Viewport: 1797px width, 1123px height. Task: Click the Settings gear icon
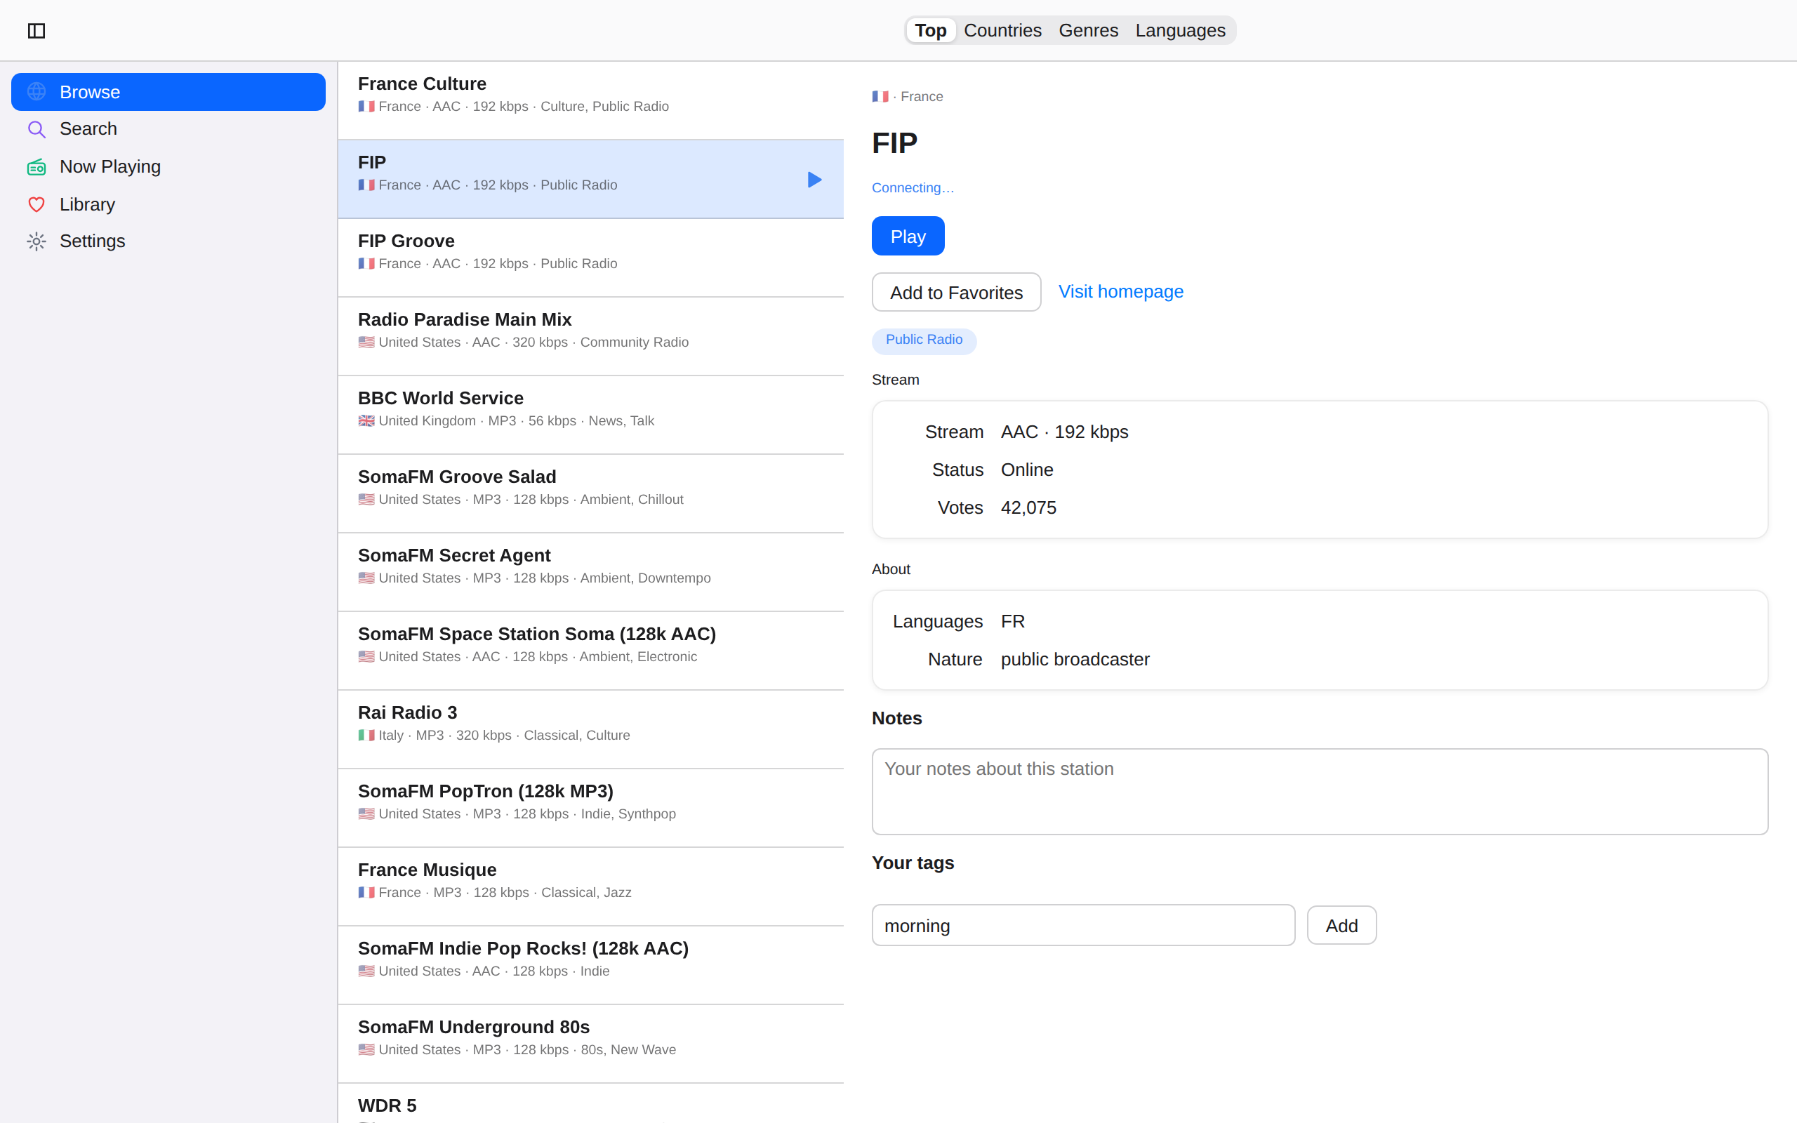coord(37,241)
